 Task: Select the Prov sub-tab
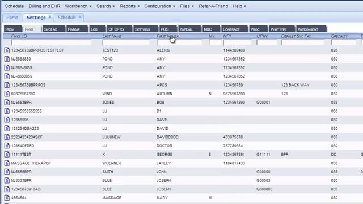tap(12, 29)
